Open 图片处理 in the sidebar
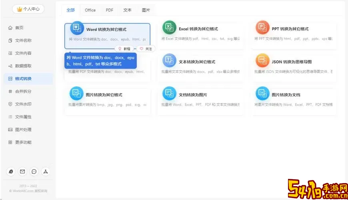Image resolution: width=348 pixels, height=200 pixels. pyautogui.click(x=28, y=130)
